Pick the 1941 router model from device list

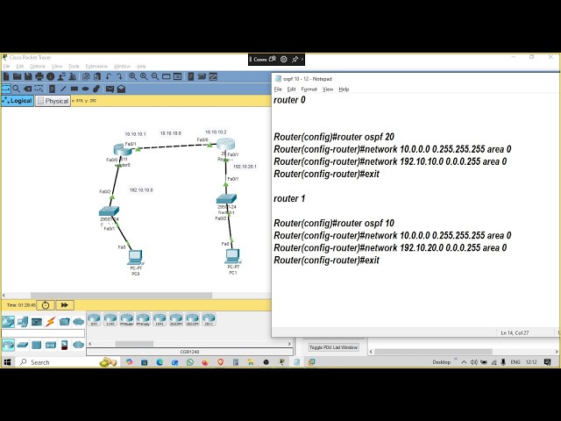coord(160,319)
